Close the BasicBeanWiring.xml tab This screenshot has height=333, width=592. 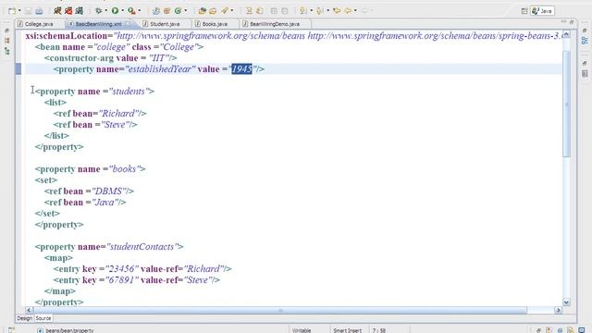pyautogui.click(x=128, y=24)
